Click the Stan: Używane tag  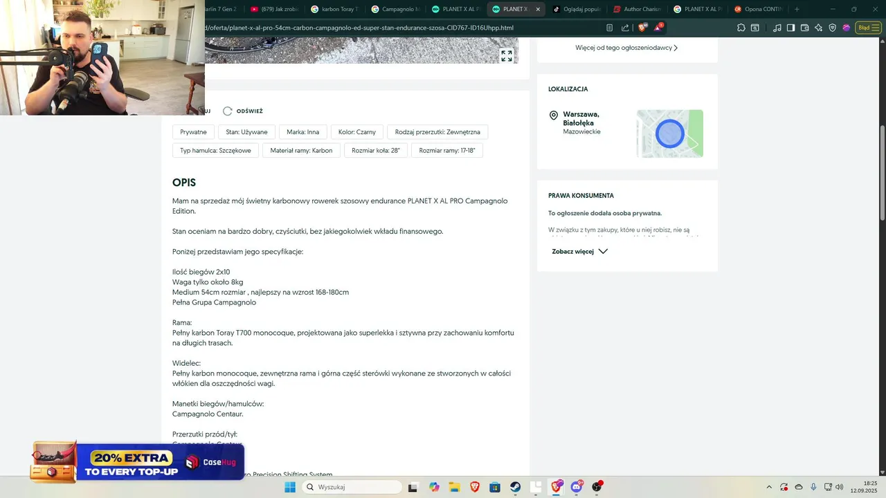click(246, 131)
